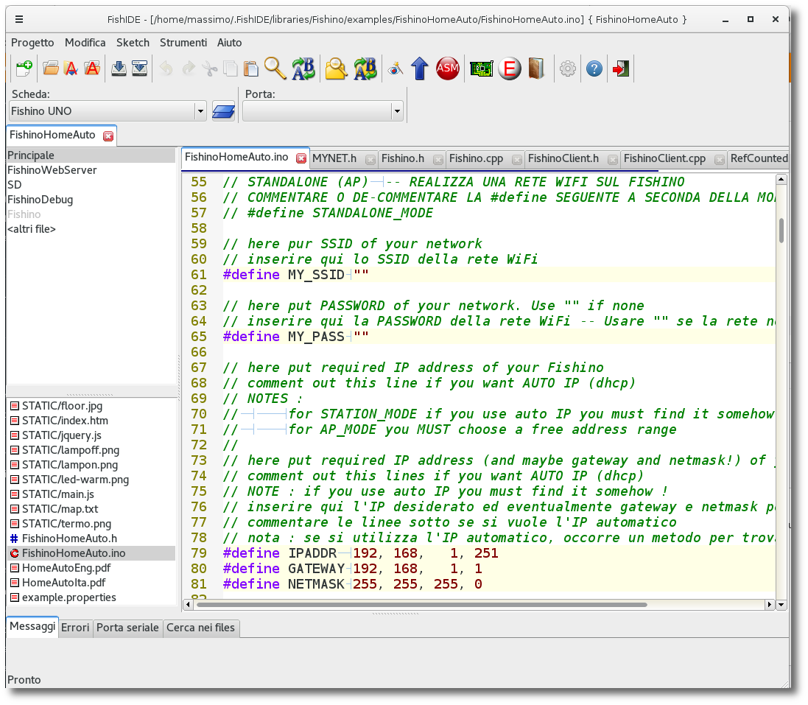Open the Sketch menu
Image resolution: width=808 pixels, height=705 pixels.
pyautogui.click(x=133, y=43)
